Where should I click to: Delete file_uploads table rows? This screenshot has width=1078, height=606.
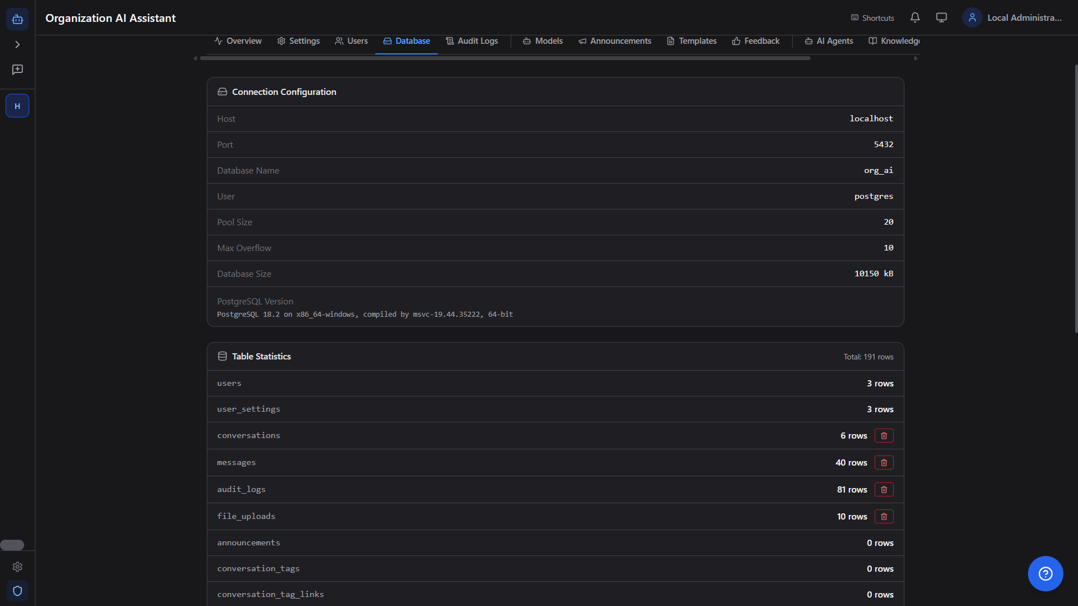point(884,517)
